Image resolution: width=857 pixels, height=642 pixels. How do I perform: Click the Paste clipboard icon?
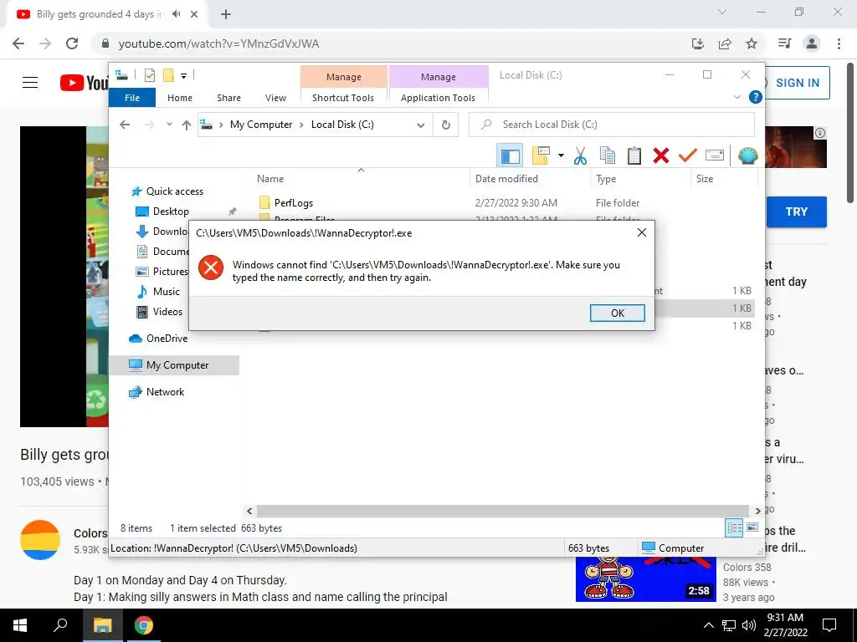tap(634, 155)
